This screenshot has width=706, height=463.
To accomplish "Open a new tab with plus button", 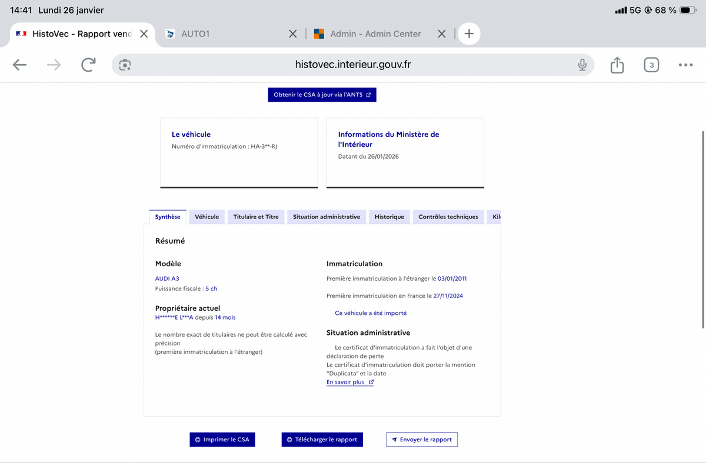I will point(469,34).
